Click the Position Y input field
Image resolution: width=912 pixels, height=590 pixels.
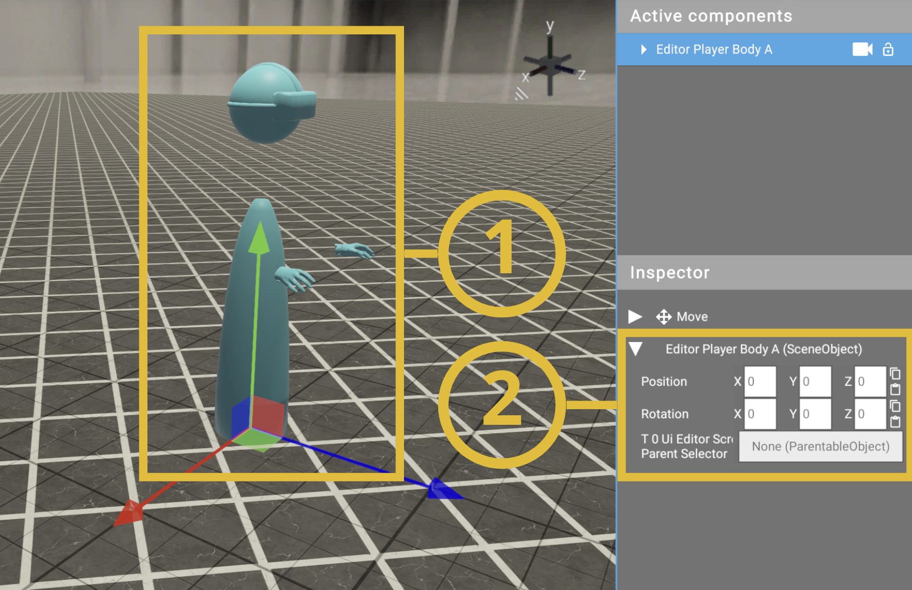[815, 382]
